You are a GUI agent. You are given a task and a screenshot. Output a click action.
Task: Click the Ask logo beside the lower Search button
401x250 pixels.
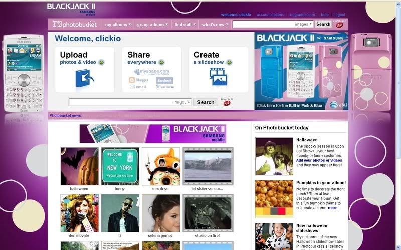click(227, 103)
